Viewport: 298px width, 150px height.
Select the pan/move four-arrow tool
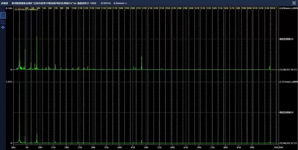3,27
